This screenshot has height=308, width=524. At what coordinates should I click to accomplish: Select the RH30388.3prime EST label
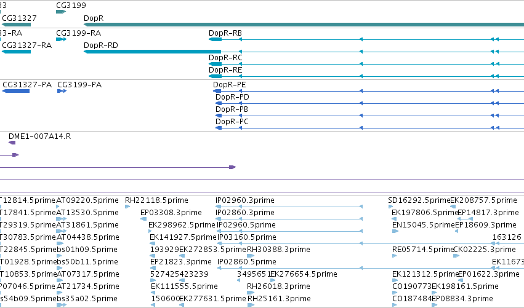(278, 250)
